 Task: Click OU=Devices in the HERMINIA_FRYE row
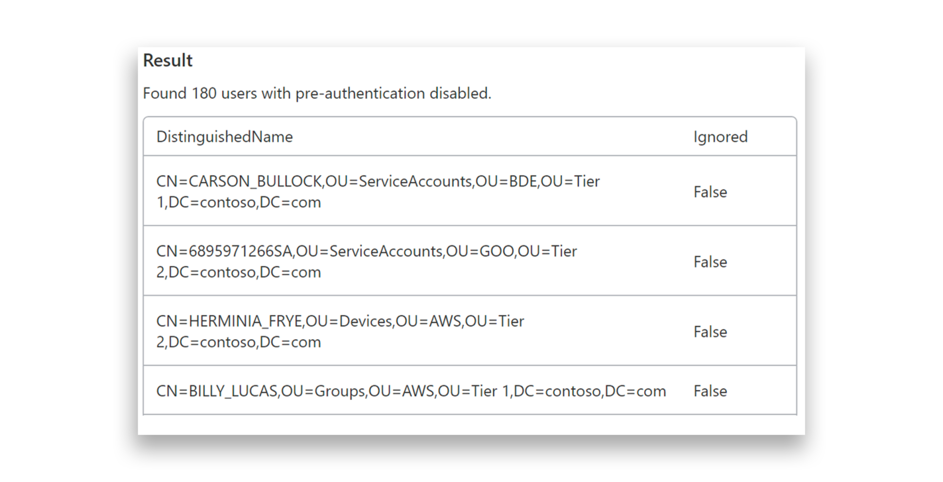349,321
